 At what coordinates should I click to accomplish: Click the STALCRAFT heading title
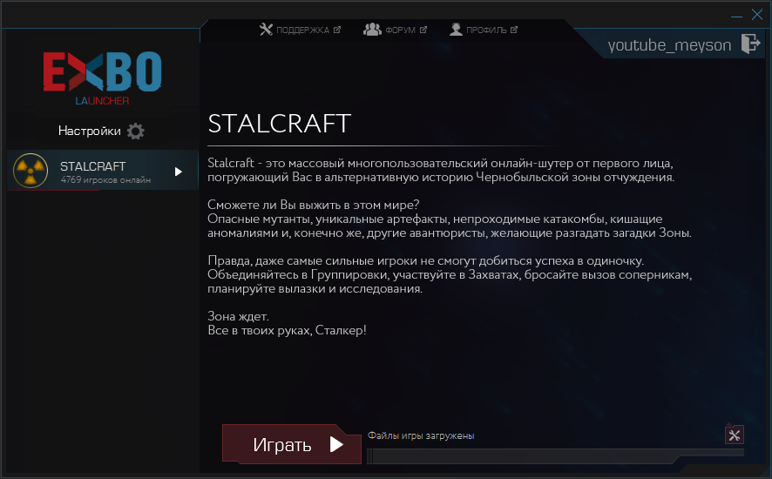click(x=279, y=123)
